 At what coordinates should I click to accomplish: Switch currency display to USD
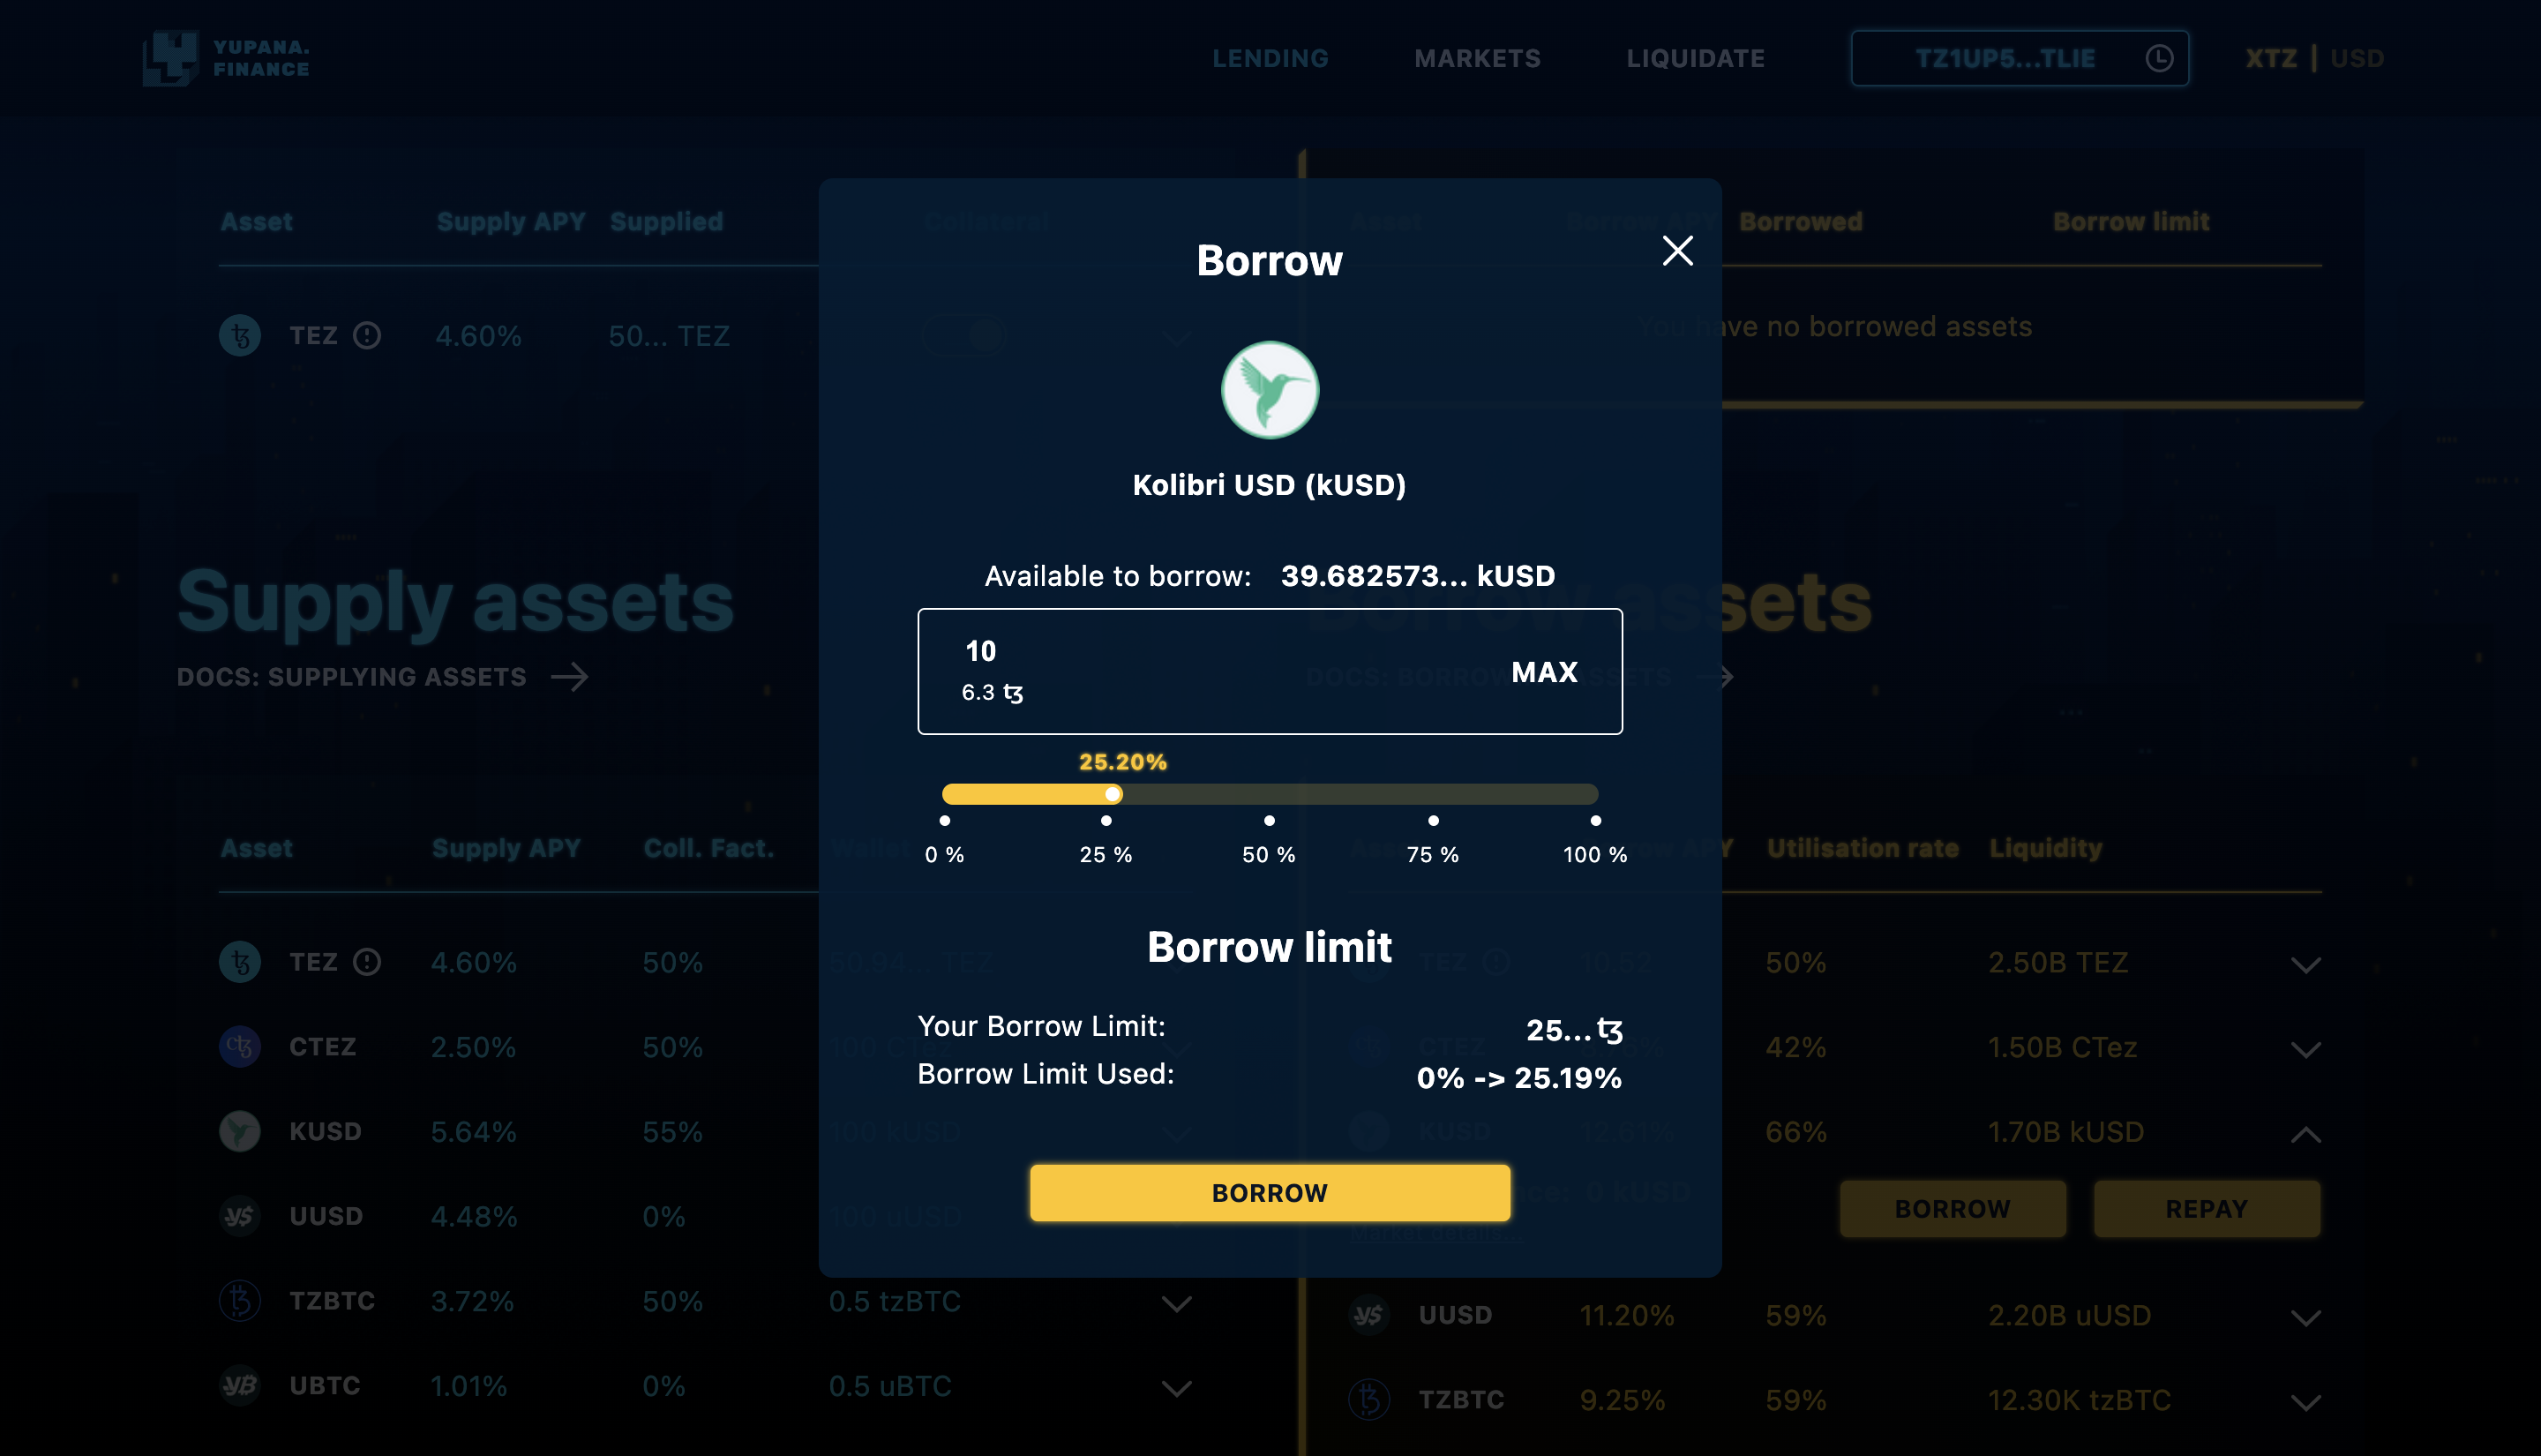2357,58
